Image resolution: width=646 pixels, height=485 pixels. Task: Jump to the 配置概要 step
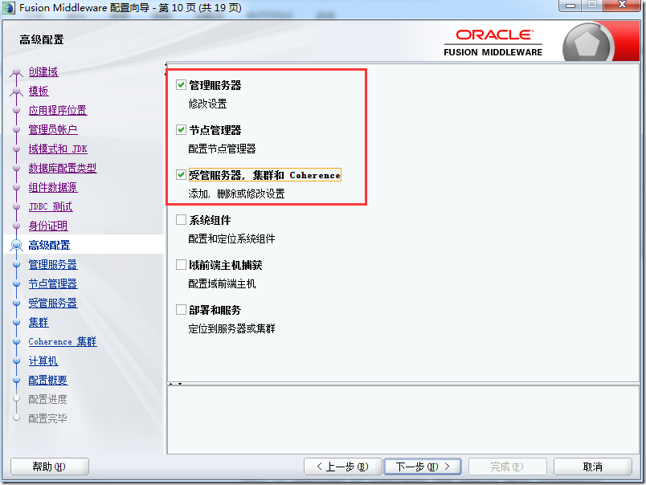[47, 381]
